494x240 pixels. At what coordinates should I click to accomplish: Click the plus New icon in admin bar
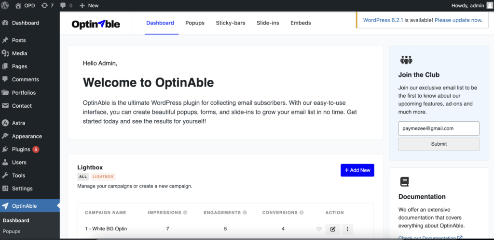click(82, 5)
